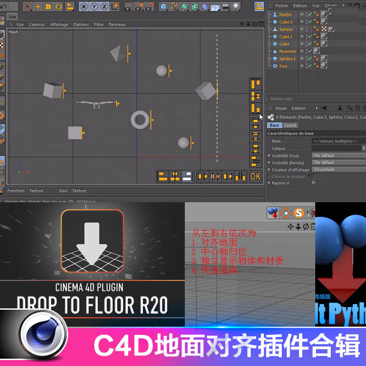366x366 pixels.
Task: Click the Undo arrow in the top toolbar
Action: click(x=3, y=6)
